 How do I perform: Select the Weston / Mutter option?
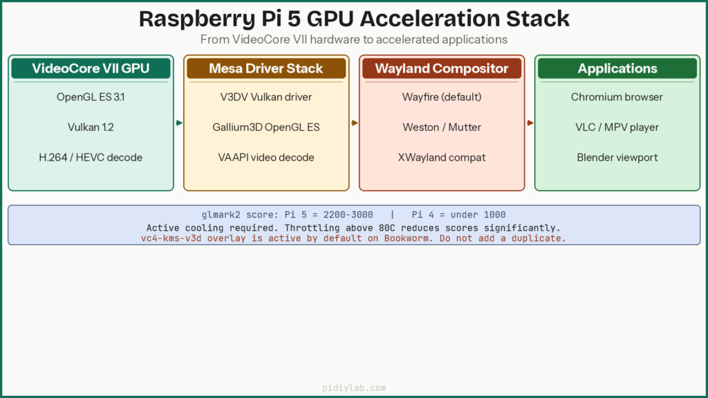pyautogui.click(x=442, y=127)
